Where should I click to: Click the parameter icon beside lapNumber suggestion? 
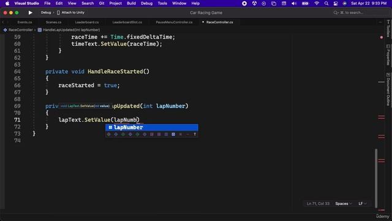(110, 127)
